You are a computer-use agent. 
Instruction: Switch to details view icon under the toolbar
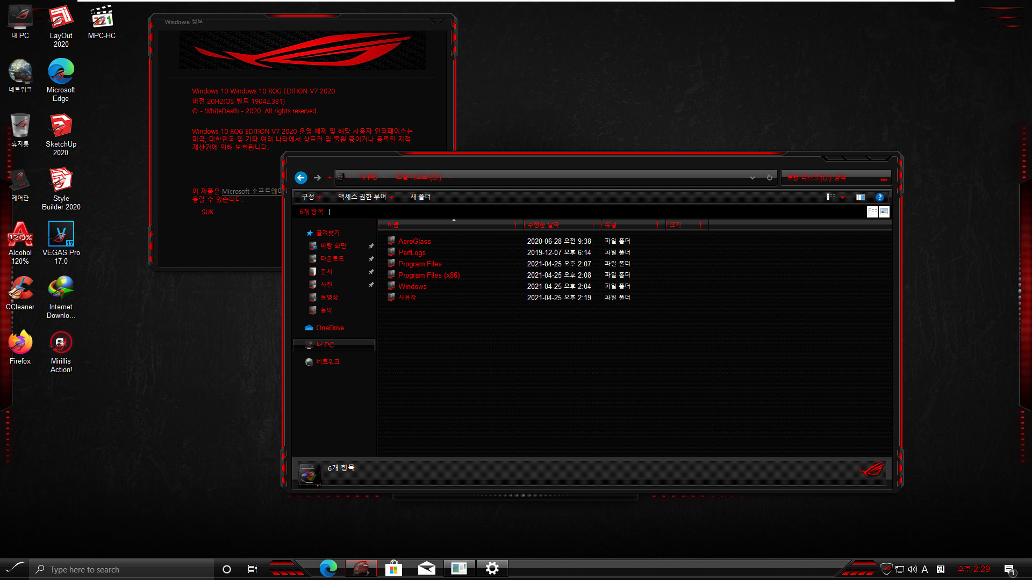[872, 212]
